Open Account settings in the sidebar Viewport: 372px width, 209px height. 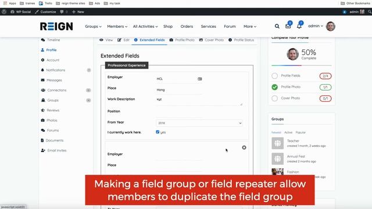(50, 60)
